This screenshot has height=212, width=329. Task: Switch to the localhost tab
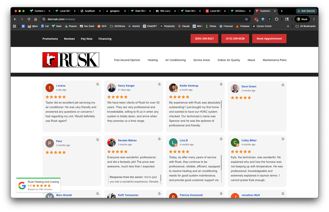click(x=90, y=11)
